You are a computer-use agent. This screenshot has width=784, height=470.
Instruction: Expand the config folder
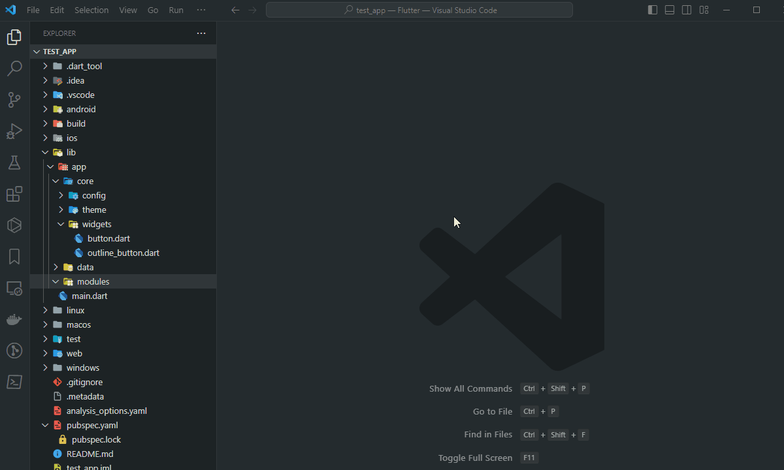123,195
